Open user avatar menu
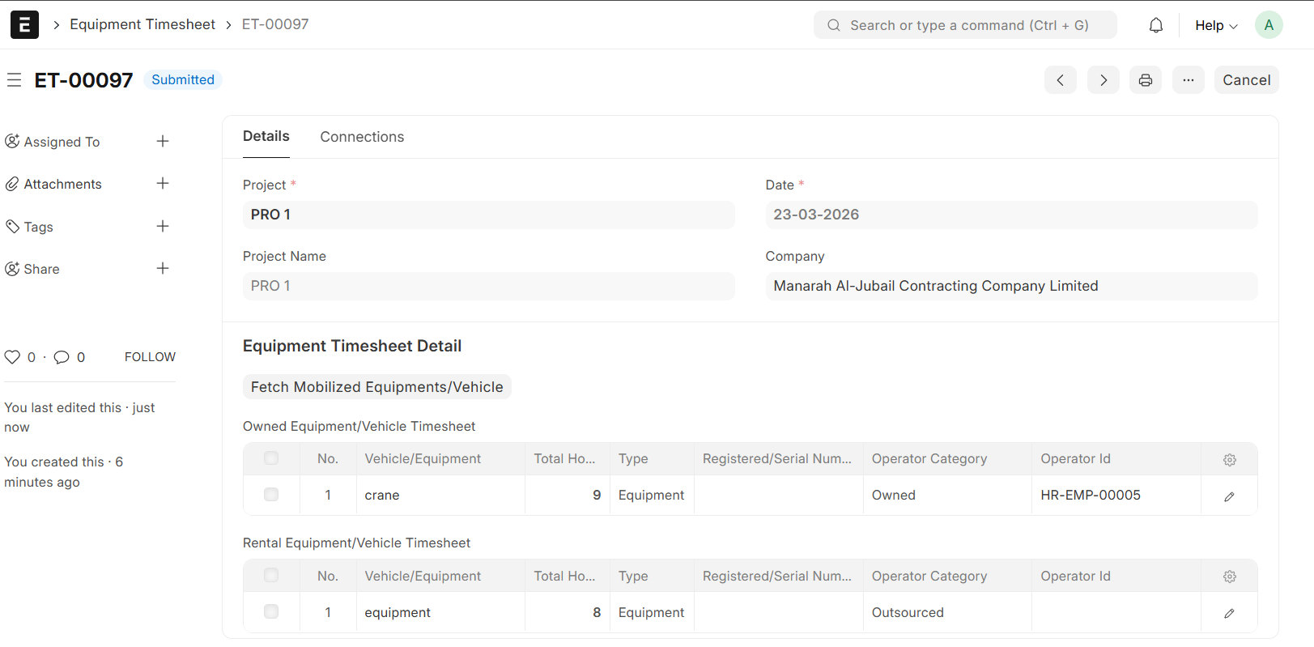The image size is (1314, 647). [x=1268, y=25]
